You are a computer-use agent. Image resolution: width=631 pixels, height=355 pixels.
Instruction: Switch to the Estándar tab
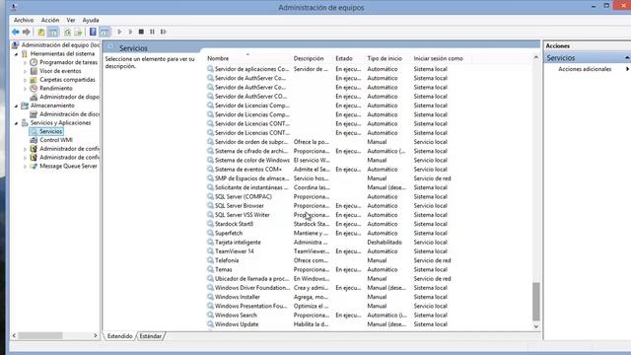tap(151, 336)
